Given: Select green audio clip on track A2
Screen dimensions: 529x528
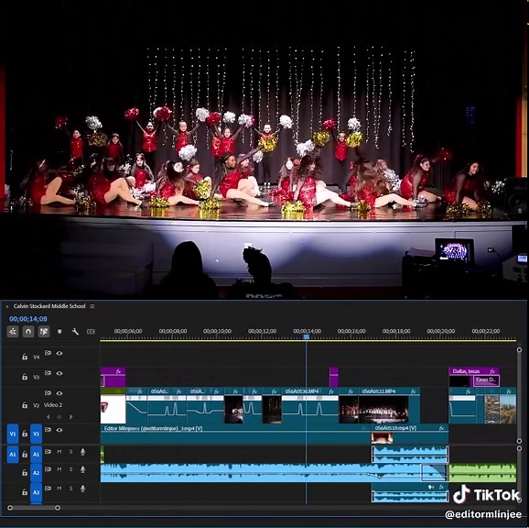Looking at the screenshot, I should pyautogui.click(x=482, y=473).
